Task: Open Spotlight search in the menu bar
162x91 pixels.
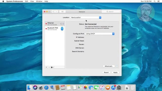Action: pos(155,1)
